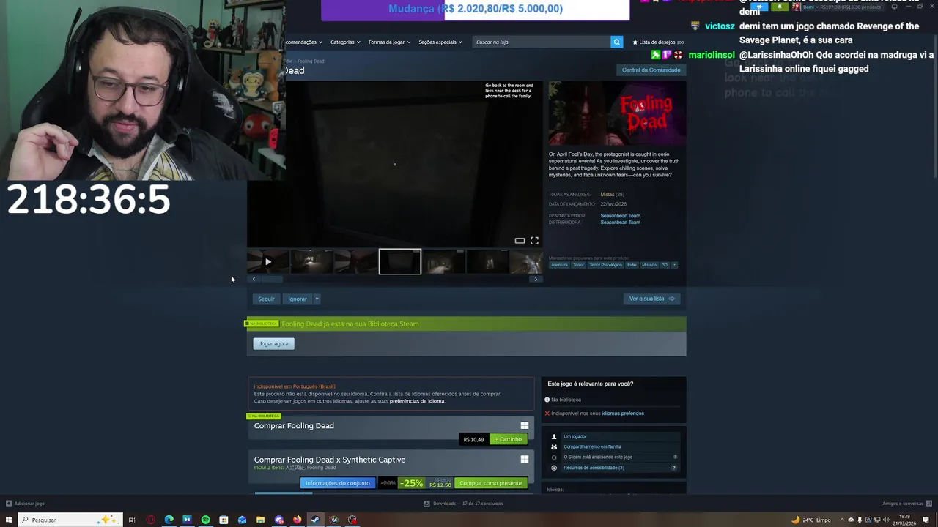The width and height of the screenshot is (938, 527).
Task: Open the dropdown arrow next to Ignorar
Action: [317, 299]
